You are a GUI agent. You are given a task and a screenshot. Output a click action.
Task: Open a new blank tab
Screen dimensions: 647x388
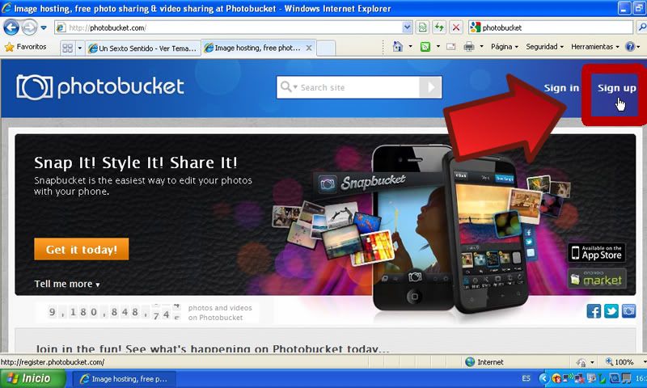point(326,48)
